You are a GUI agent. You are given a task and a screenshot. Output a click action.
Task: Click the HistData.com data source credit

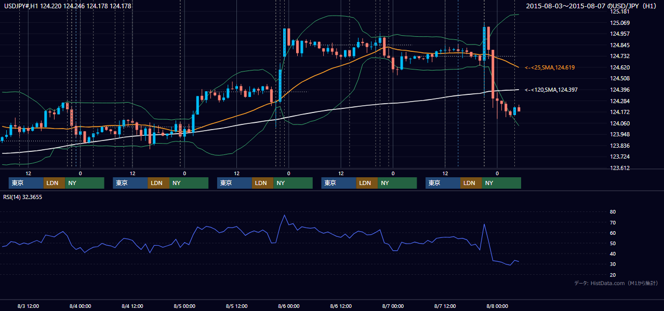coord(616,283)
